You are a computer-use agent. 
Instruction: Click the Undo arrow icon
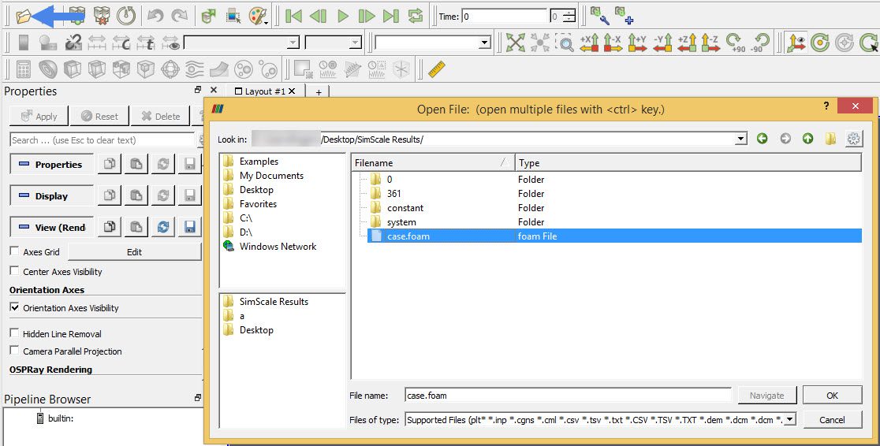pyautogui.click(x=155, y=15)
